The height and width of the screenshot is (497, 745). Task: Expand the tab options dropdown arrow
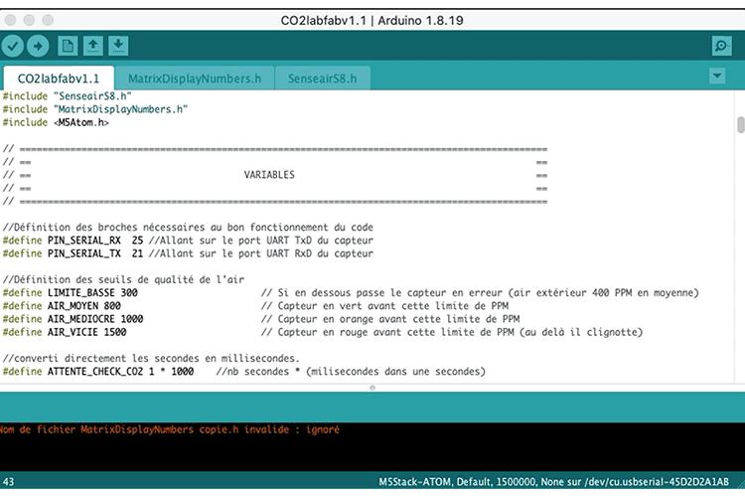coord(717,76)
